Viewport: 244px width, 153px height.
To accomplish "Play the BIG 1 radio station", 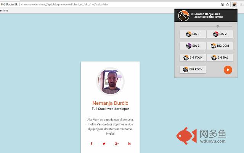I will tap(193, 34).
